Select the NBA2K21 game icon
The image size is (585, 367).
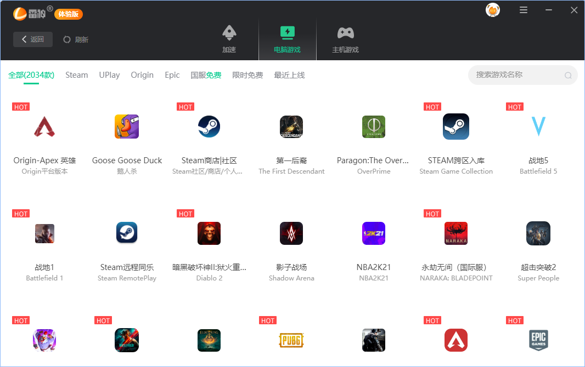[374, 233]
